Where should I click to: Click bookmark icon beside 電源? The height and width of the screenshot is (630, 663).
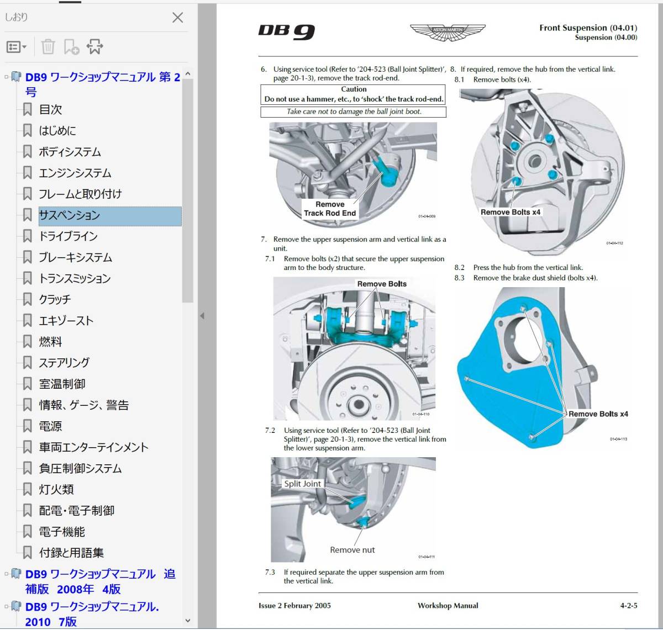27,426
